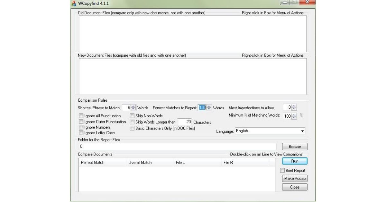This screenshot has width=386, height=202.
Task: Adjust Shortest Phrase to Match spinner
Action: (133, 108)
